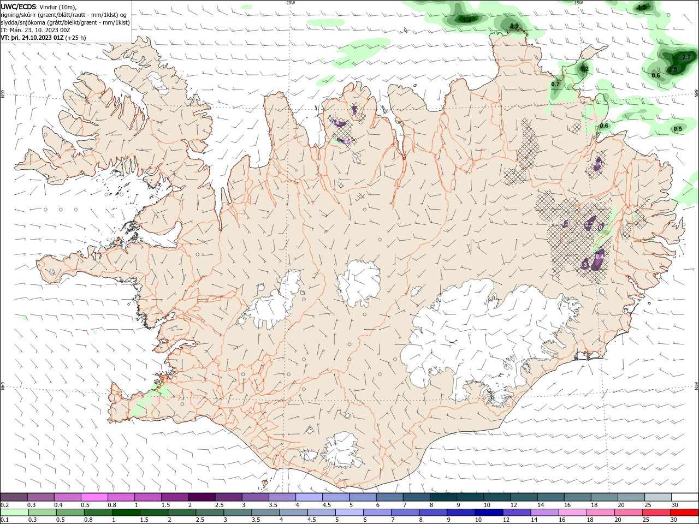
Task: Click the 25 red-pink swatch in the lower legend row
Action: click(x=655, y=513)
